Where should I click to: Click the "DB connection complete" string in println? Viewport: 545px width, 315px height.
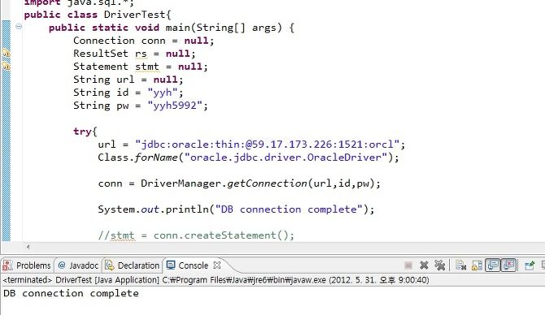pos(290,209)
